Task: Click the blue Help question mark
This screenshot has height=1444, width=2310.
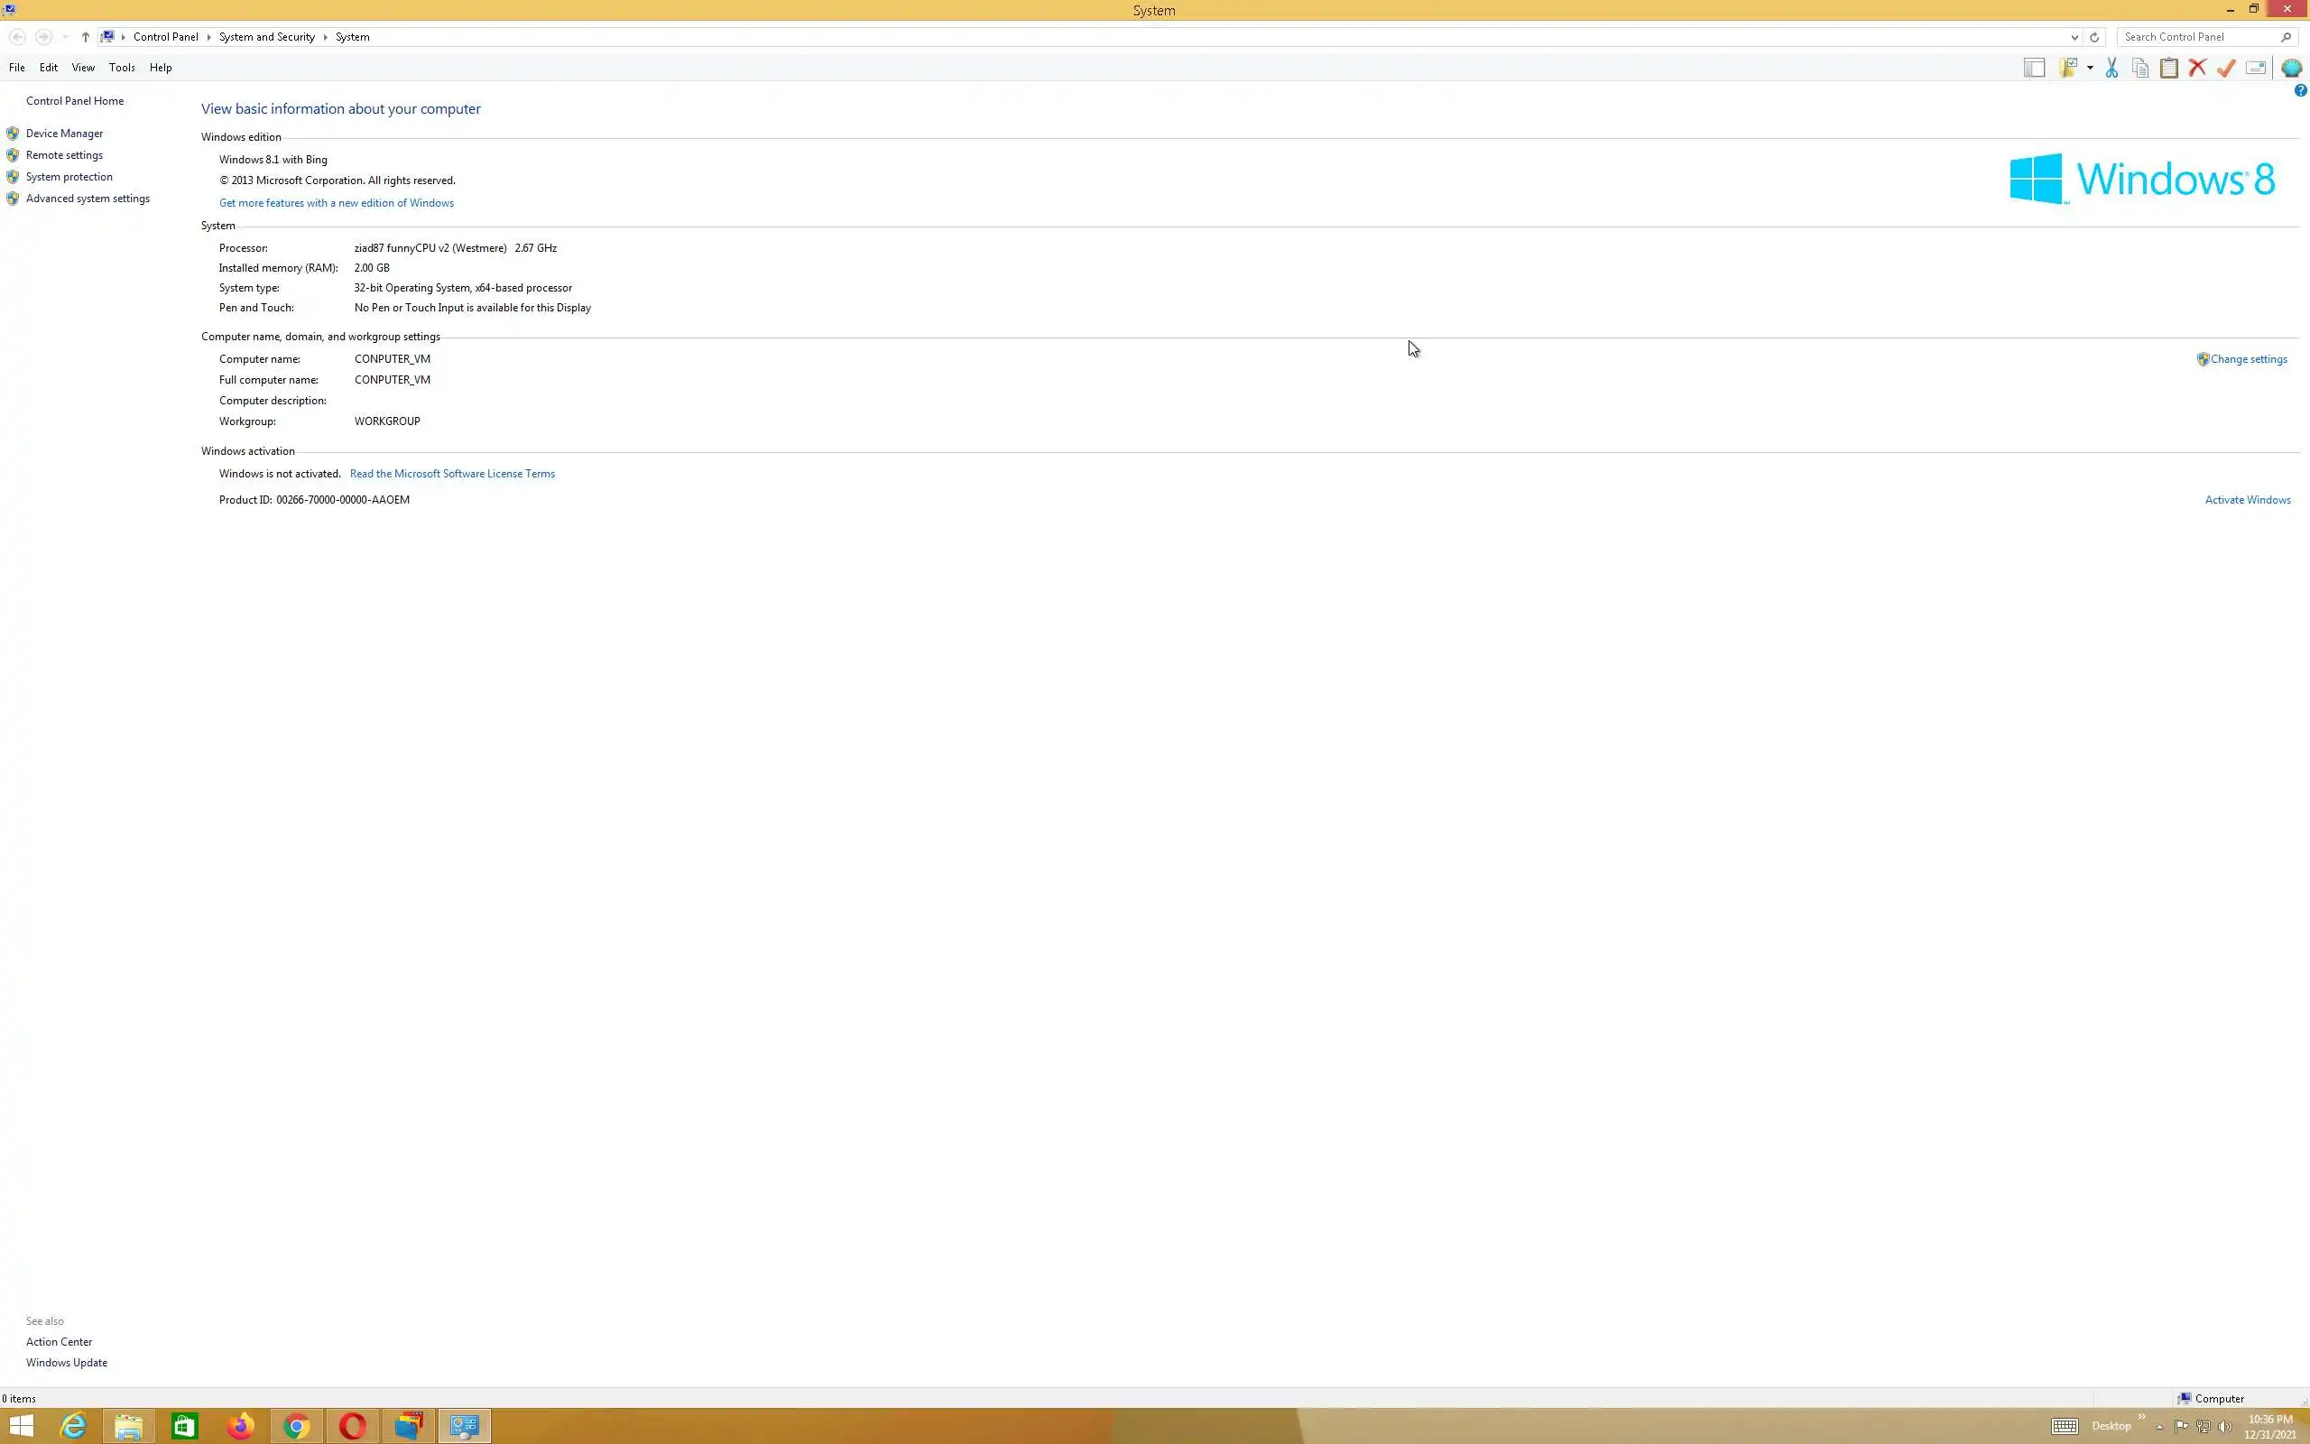Action: click(2299, 91)
